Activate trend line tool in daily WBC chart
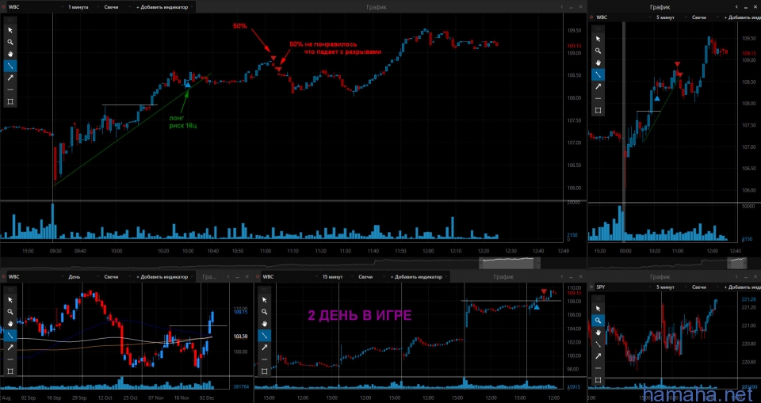The height and width of the screenshot is (403, 761). [x=10, y=336]
